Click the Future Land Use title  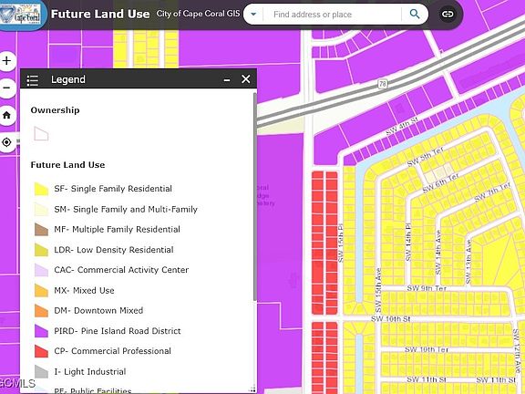pyautogui.click(x=100, y=14)
